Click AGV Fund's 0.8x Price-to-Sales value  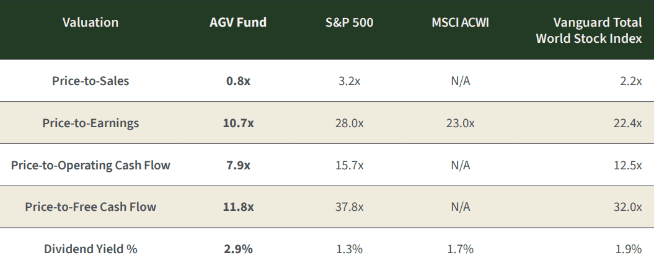pyautogui.click(x=238, y=81)
